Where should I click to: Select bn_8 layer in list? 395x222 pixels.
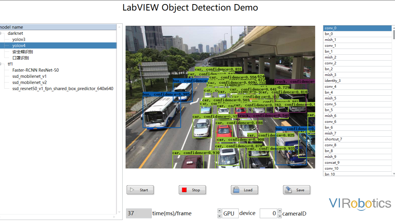click(357, 151)
